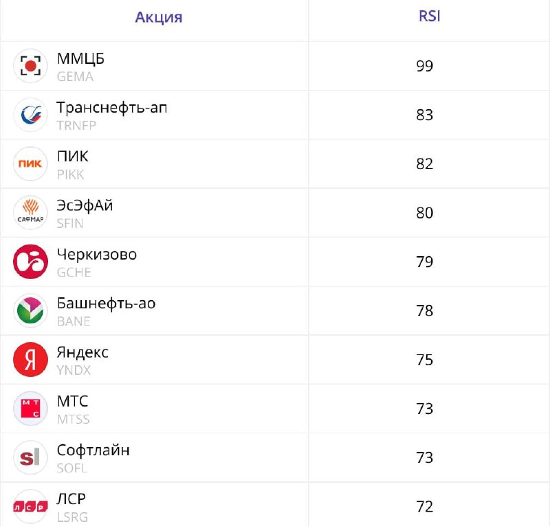Screen dimensions: 550x526
Task: Sort by the RSI column header
Action: (429, 16)
